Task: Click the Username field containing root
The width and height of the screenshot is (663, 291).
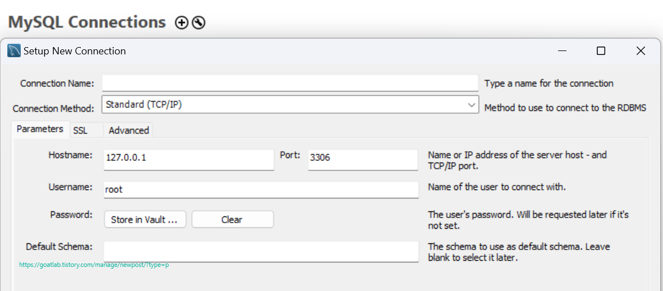Action: (261, 190)
